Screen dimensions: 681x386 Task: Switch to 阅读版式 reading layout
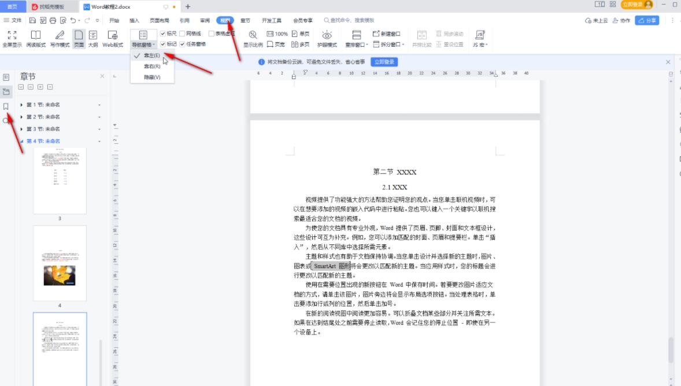[x=35, y=38]
